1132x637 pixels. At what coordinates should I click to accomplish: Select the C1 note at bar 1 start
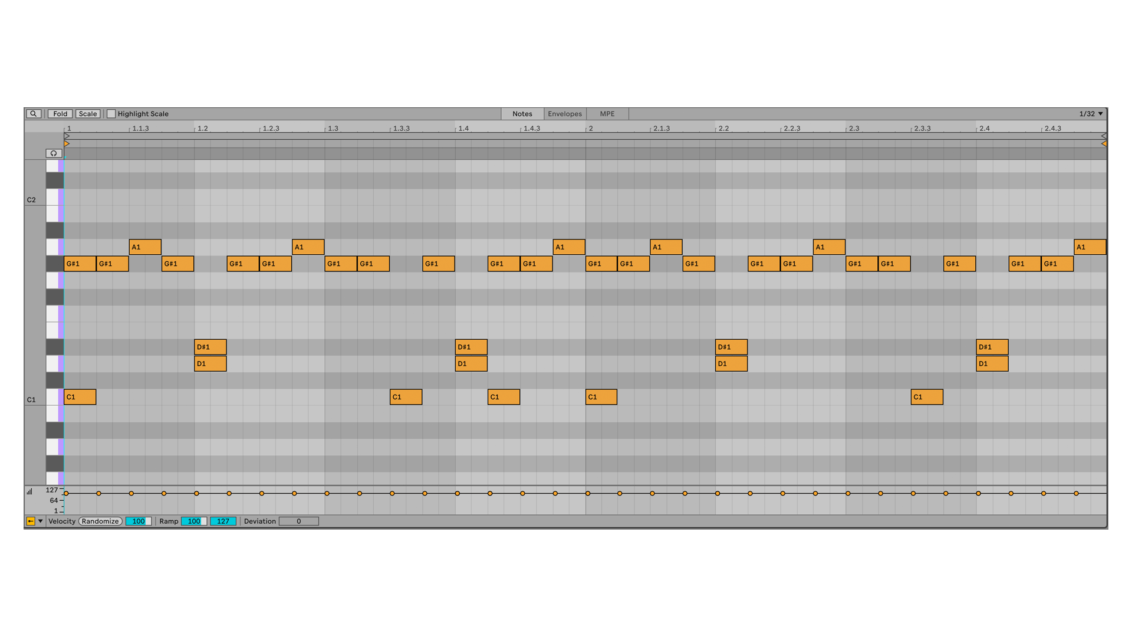[x=80, y=397]
